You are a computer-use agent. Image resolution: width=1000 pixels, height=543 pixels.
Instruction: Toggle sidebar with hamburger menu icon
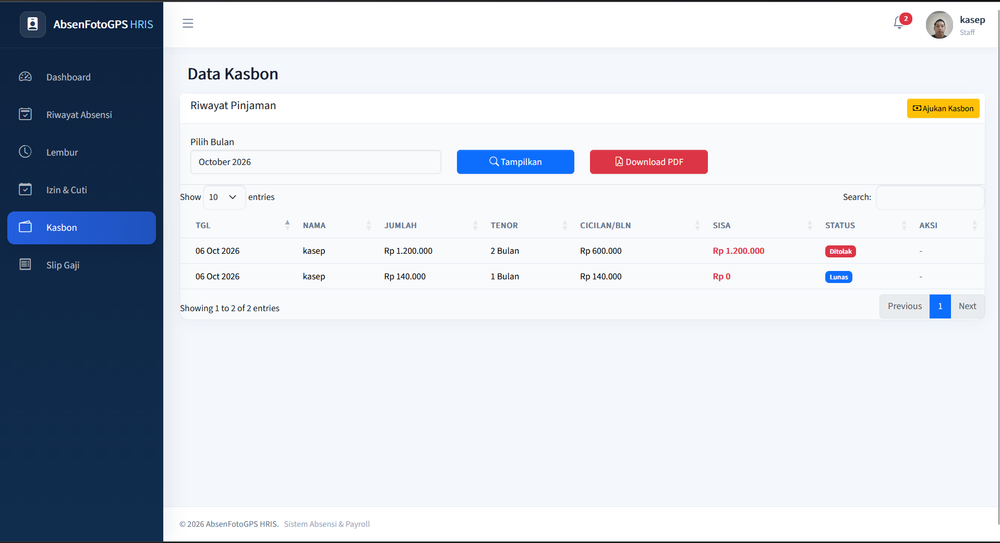click(x=188, y=23)
